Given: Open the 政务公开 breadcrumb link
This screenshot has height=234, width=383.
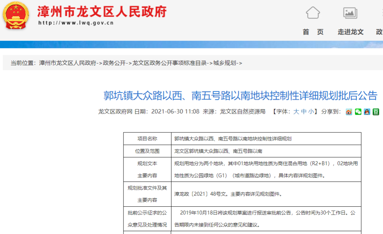Looking at the screenshot, I should coord(114,63).
